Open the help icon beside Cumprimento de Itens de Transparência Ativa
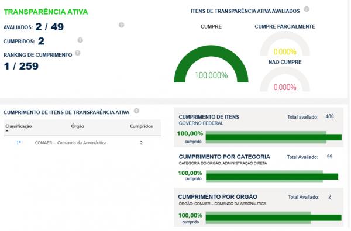Viewport: 351px width, 231px height. coord(136,111)
